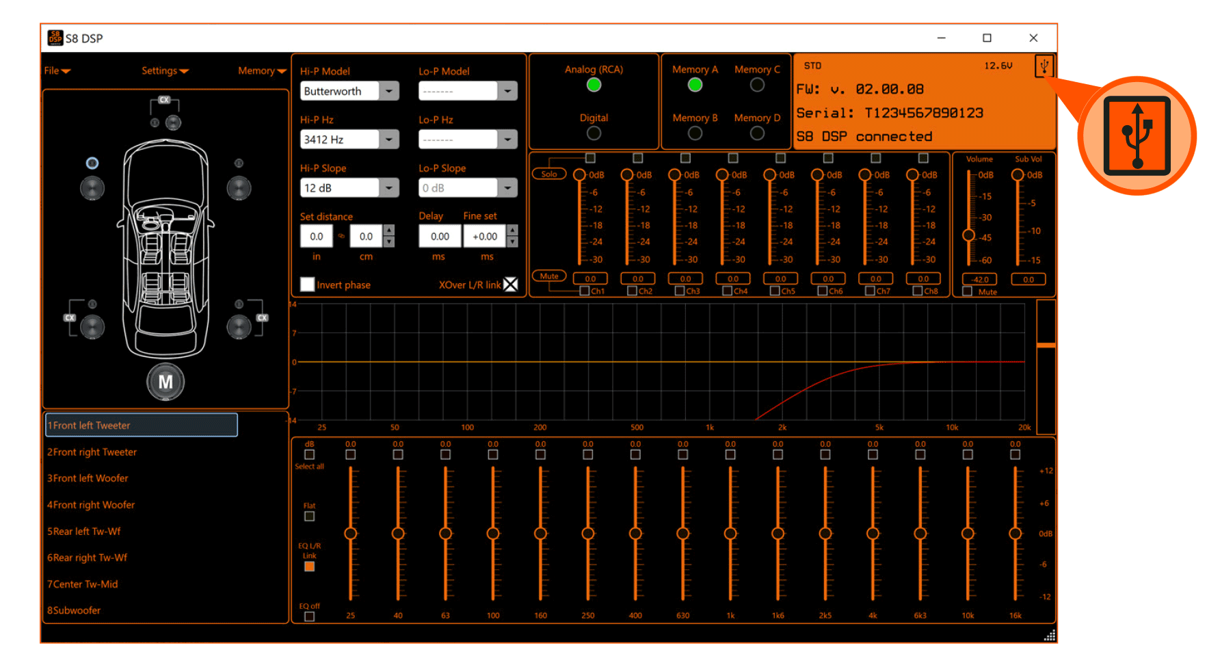1207x656 pixels.
Task: Enable the EQ off checkbox
Action: pos(309,616)
